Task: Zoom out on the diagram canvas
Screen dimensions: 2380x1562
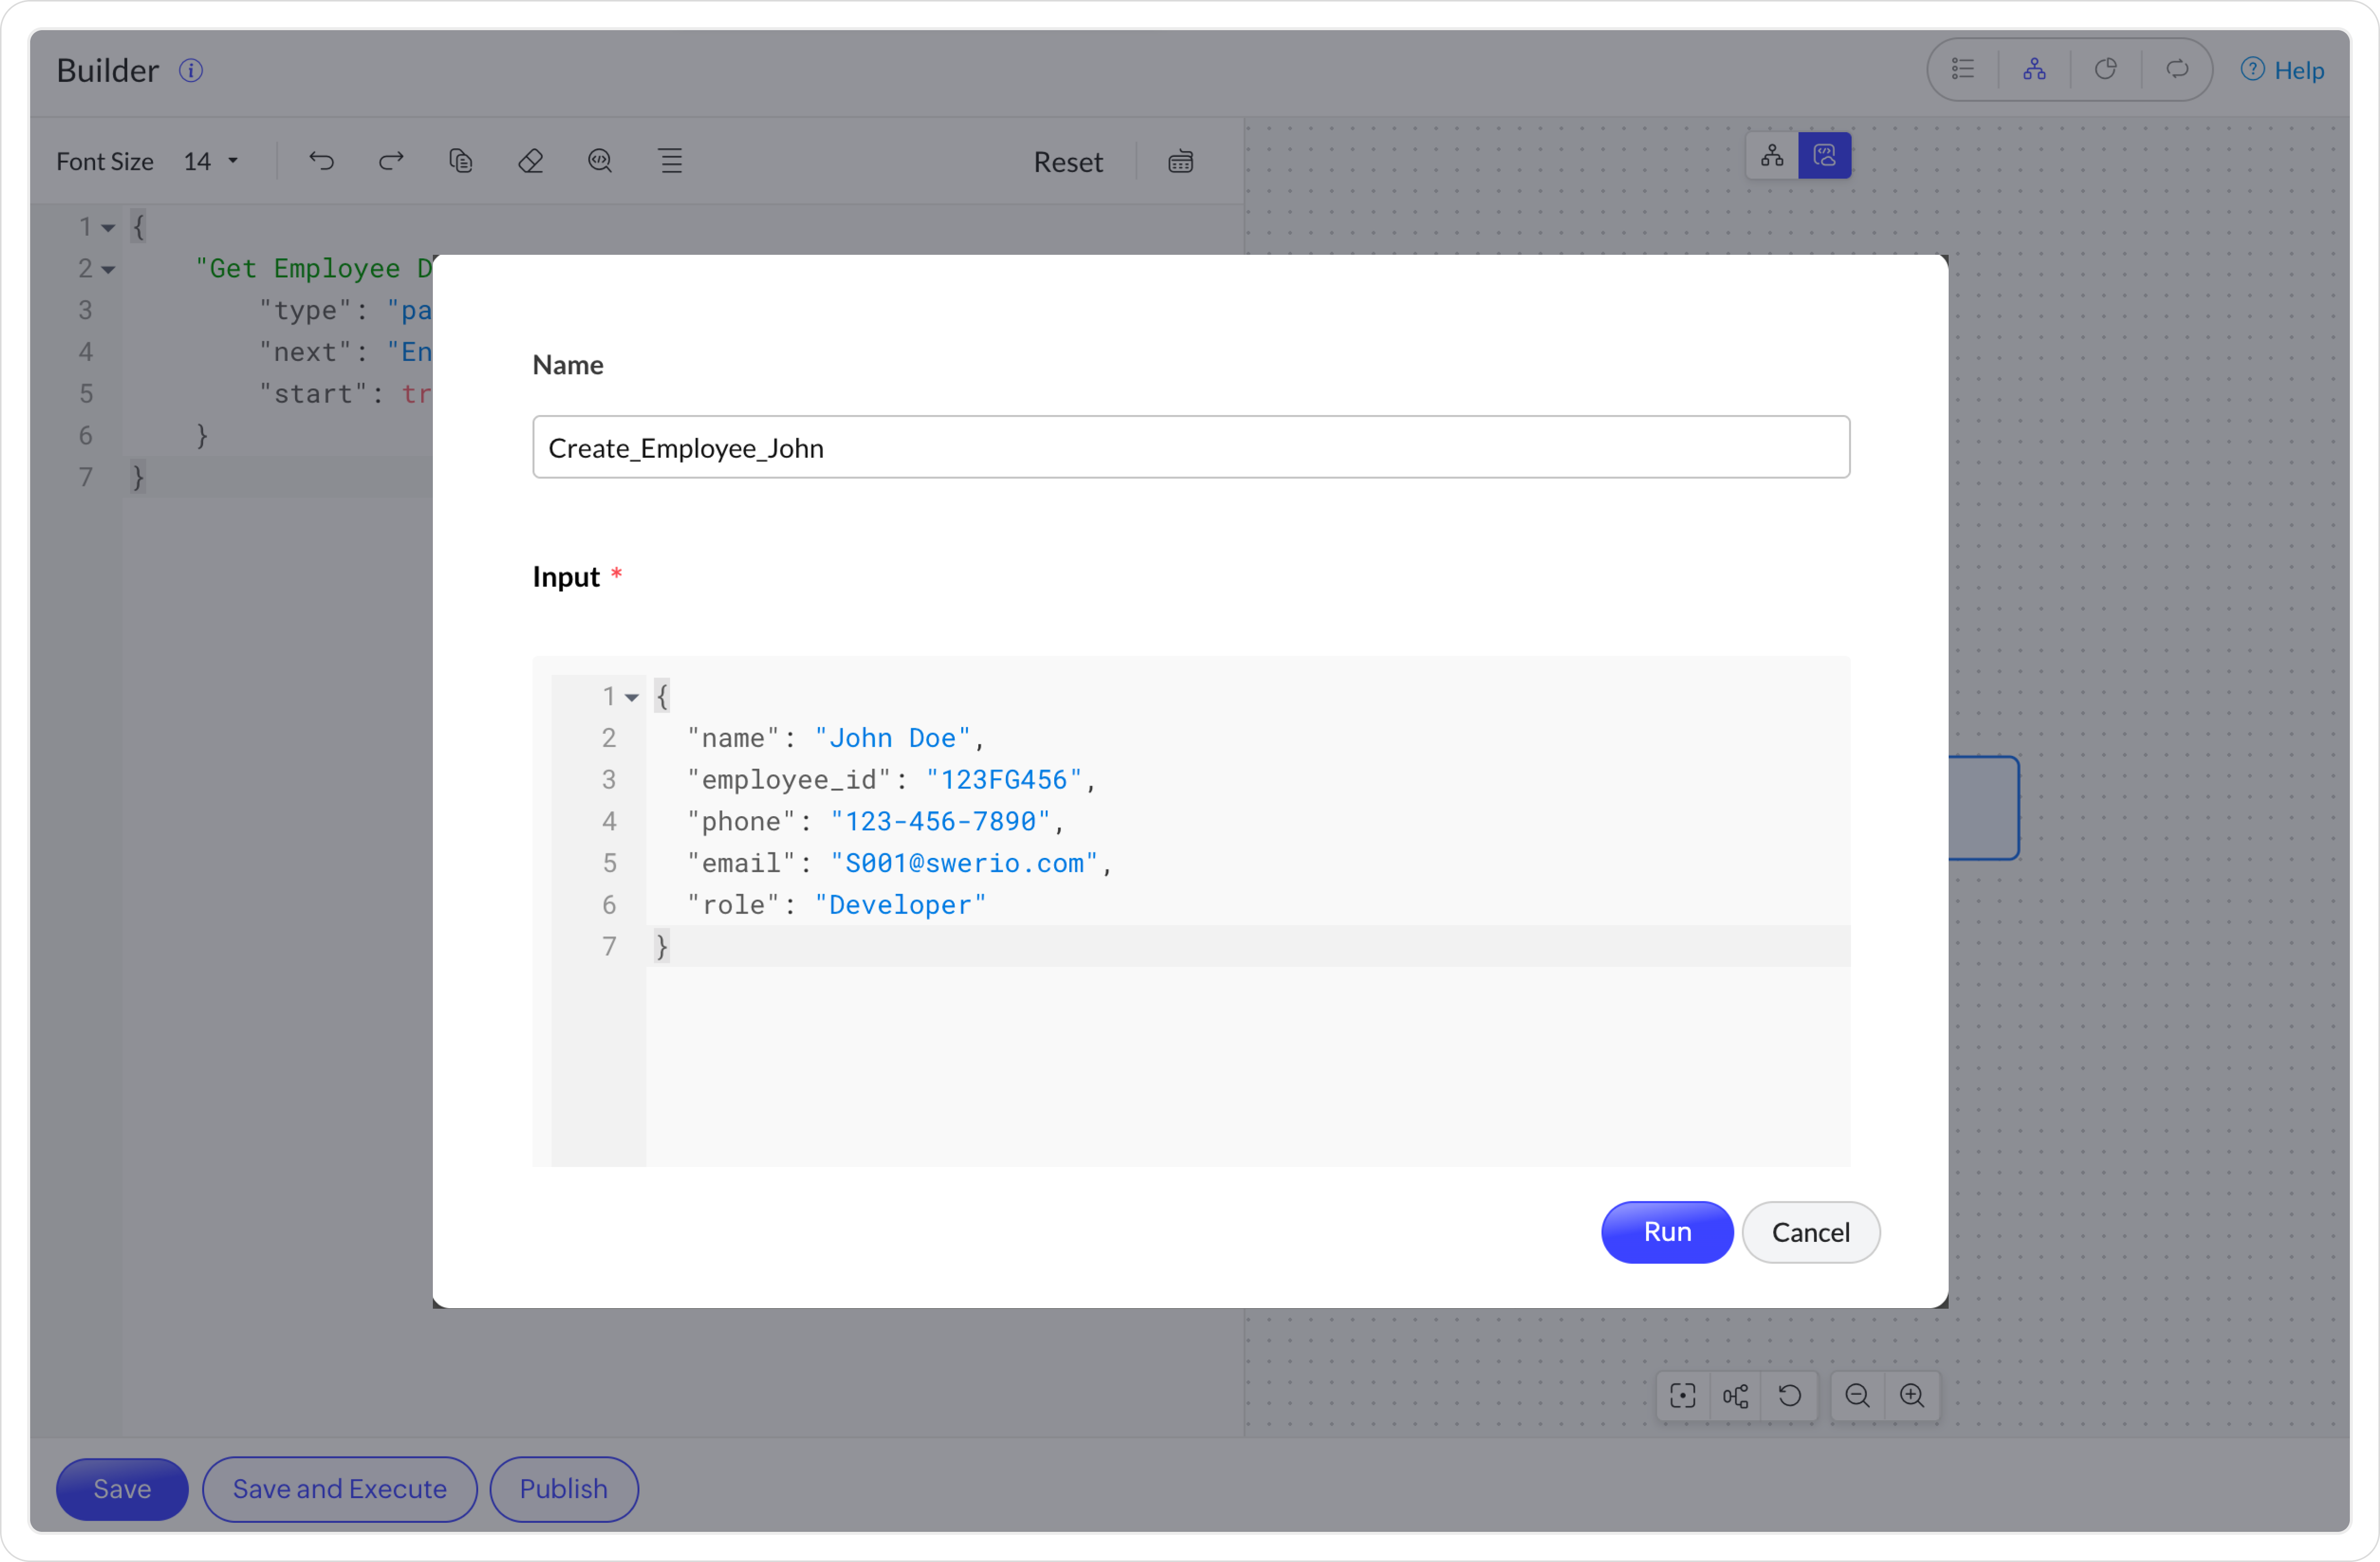Action: click(1857, 1395)
